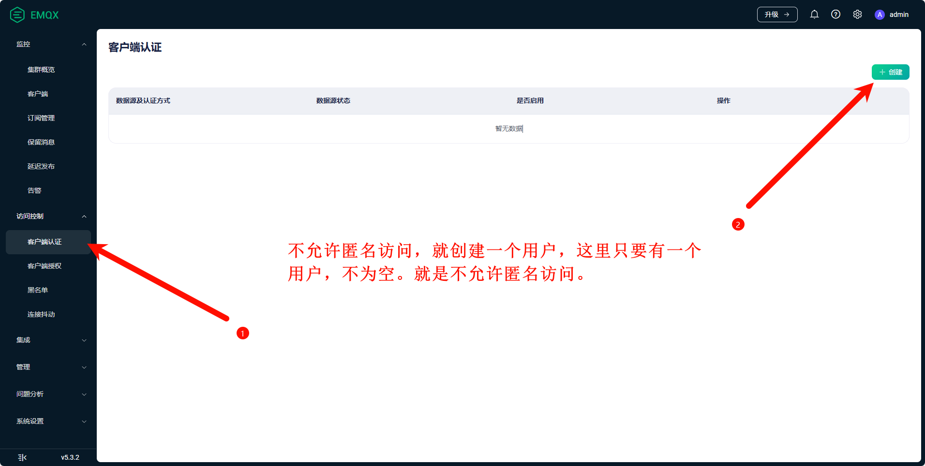Click the EMQX brand name text
This screenshot has width=925, height=466.
pyautogui.click(x=45, y=15)
